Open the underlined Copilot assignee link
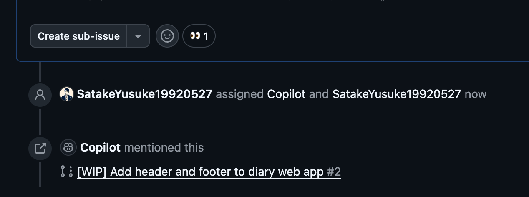The width and height of the screenshot is (529, 197). pyautogui.click(x=286, y=94)
